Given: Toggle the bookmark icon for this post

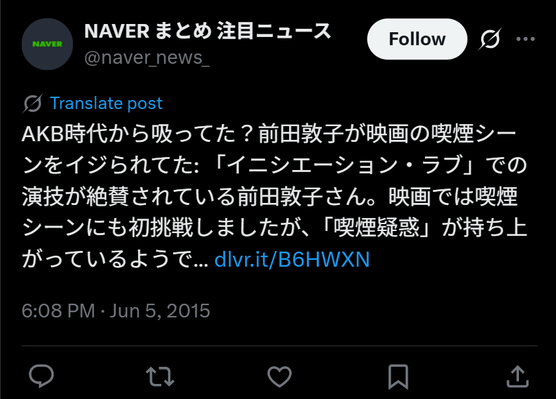Looking at the screenshot, I should 399,376.
